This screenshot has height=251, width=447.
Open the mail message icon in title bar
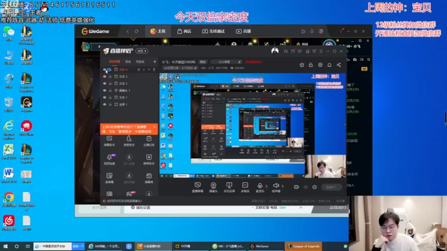pyautogui.click(x=293, y=51)
